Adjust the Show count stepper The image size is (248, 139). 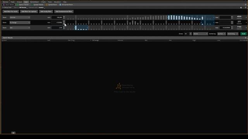(191, 34)
